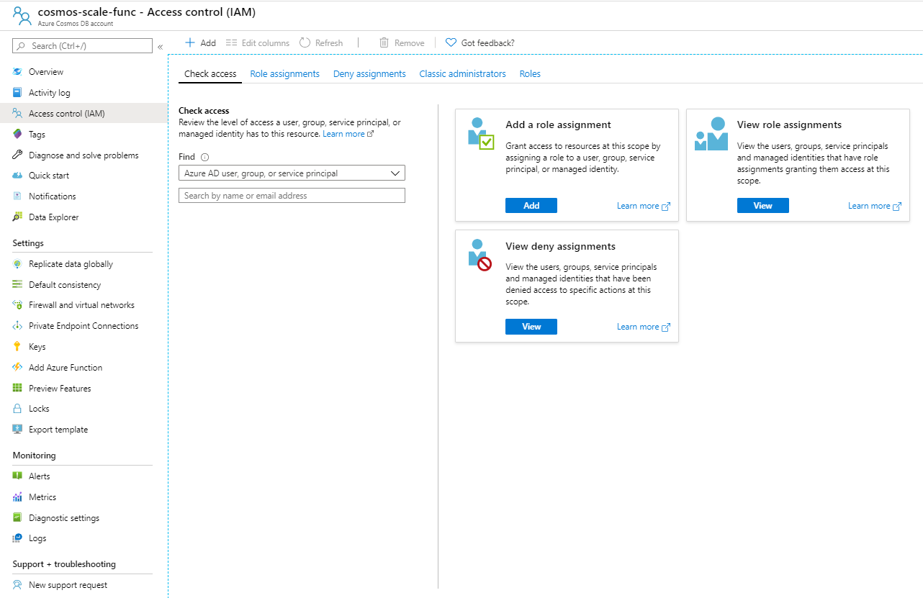
Task: Open Learn more on Add a role assignment card
Action: [x=644, y=206]
